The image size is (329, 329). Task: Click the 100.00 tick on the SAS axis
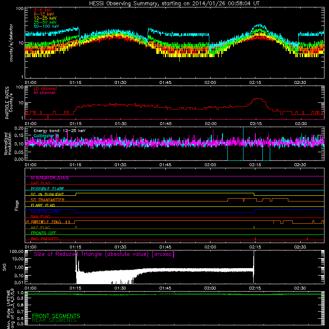point(16,251)
